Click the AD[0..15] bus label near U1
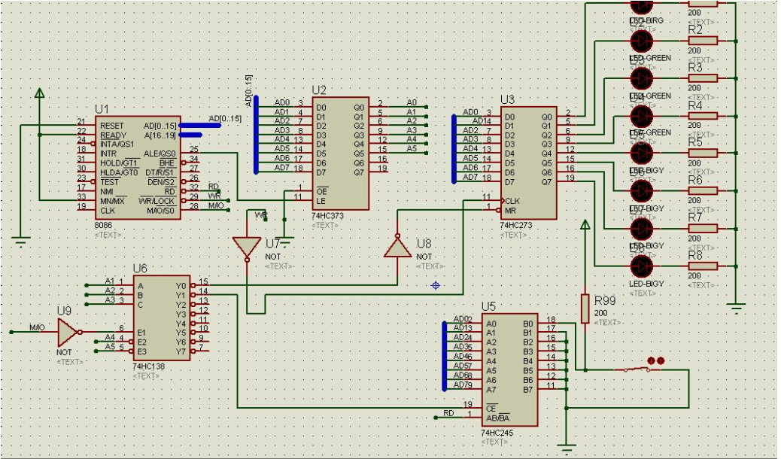The width and height of the screenshot is (781, 459). tap(224, 118)
